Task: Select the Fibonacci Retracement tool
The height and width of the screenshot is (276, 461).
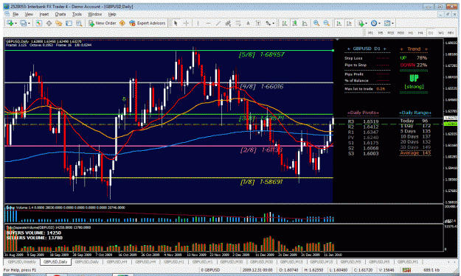Action: [x=238, y=23]
